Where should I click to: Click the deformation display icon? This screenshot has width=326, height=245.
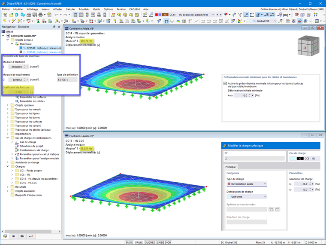click(172, 21)
